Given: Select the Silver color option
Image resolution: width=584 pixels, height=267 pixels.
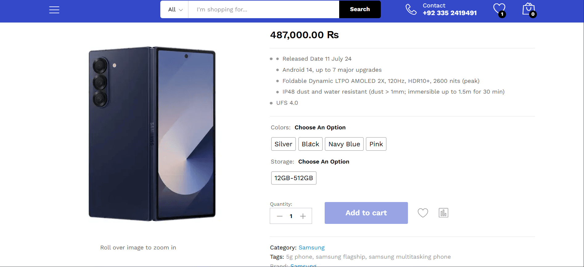Looking at the screenshot, I should (x=283, y=144).
